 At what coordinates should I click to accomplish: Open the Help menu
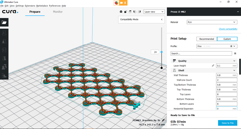point(64,6)
